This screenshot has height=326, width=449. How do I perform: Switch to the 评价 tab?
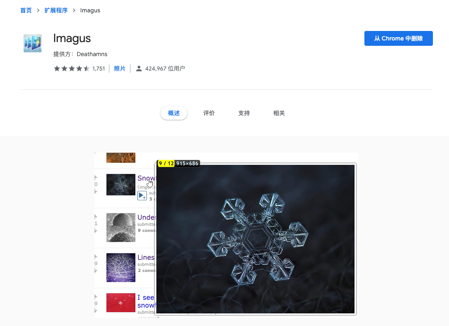click(x=209, y=113)
